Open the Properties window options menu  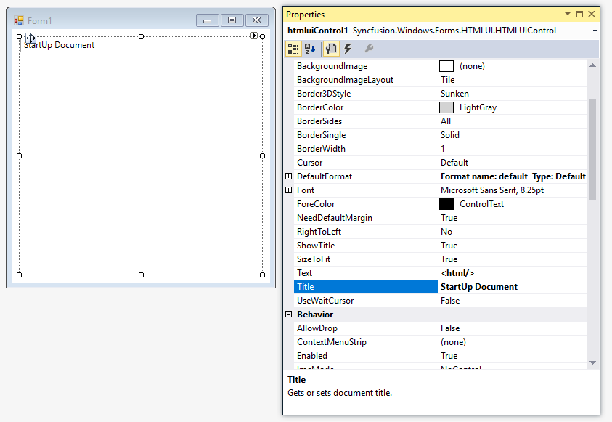567,14
